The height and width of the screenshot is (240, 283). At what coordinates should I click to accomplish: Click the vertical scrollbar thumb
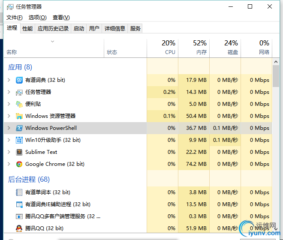tap(276, 76)
